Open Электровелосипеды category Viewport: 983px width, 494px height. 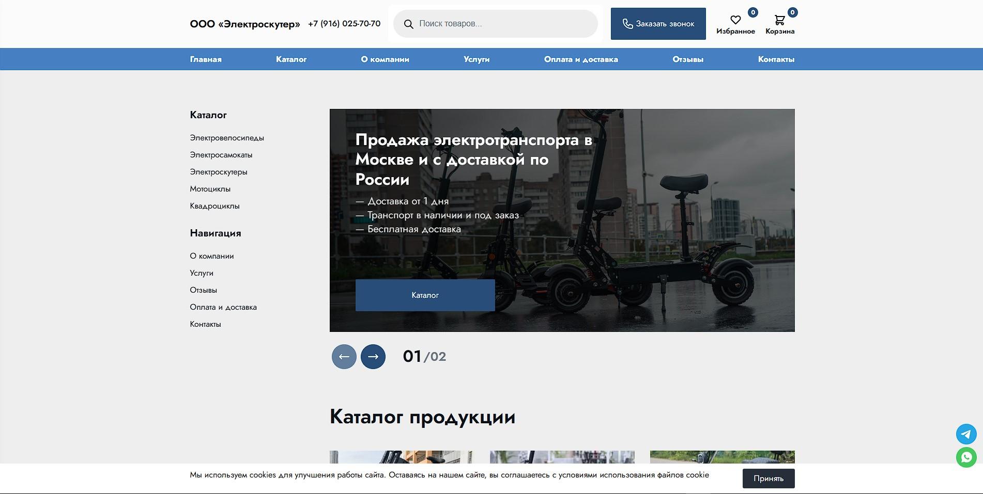click(227, 138)
